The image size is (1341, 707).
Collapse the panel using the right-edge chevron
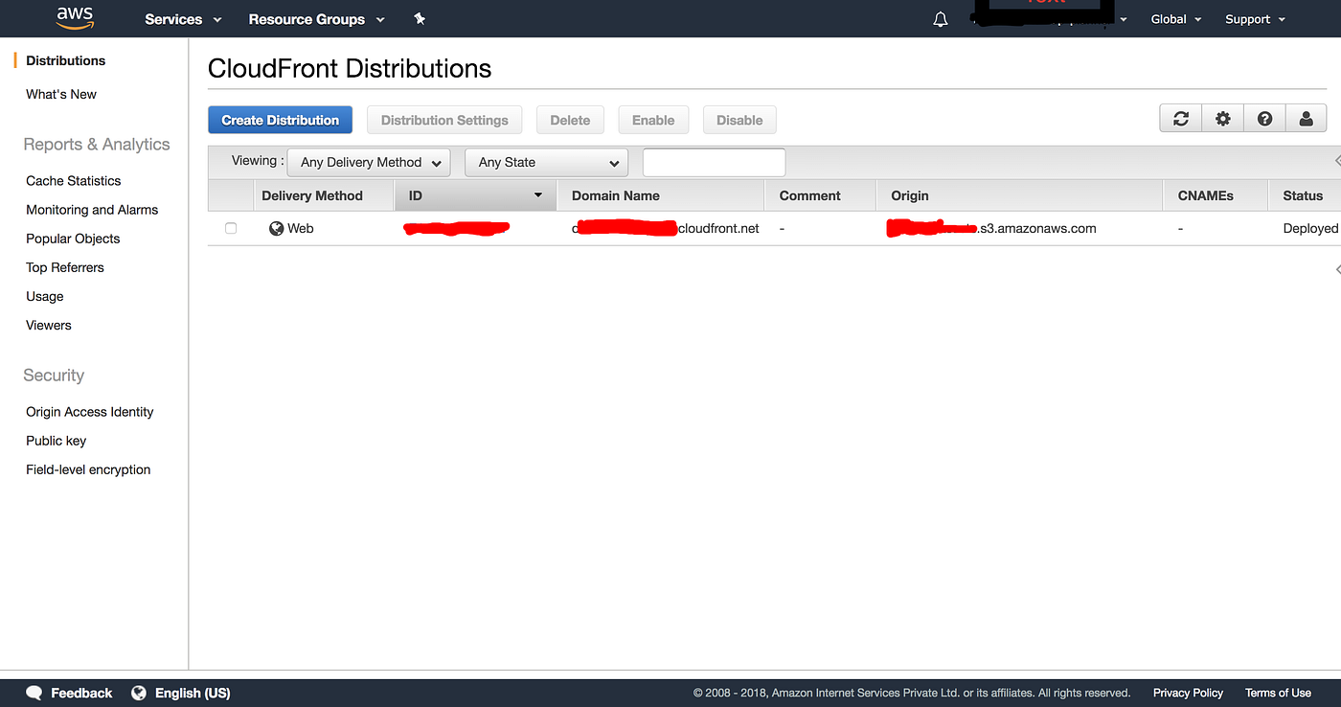click(1337, 162)
